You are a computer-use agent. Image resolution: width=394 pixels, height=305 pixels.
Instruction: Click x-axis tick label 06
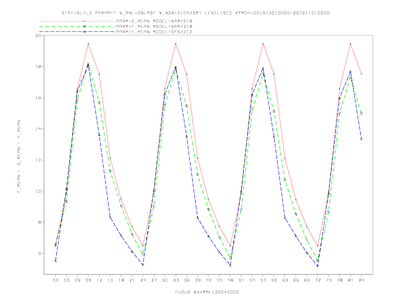(78, 280)
